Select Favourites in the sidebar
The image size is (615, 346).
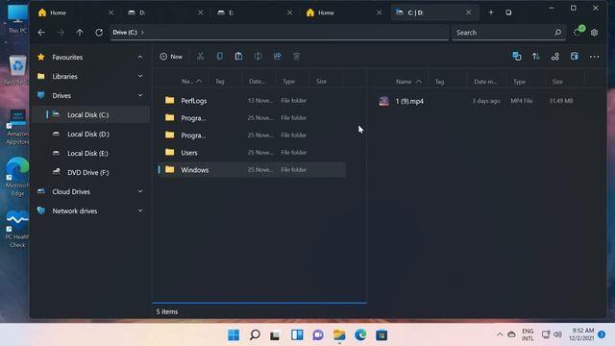[x=90, y=58]
